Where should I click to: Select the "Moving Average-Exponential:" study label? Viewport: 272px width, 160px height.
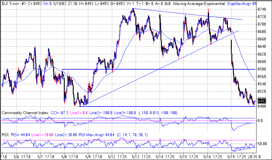click(x=200, y=4)
